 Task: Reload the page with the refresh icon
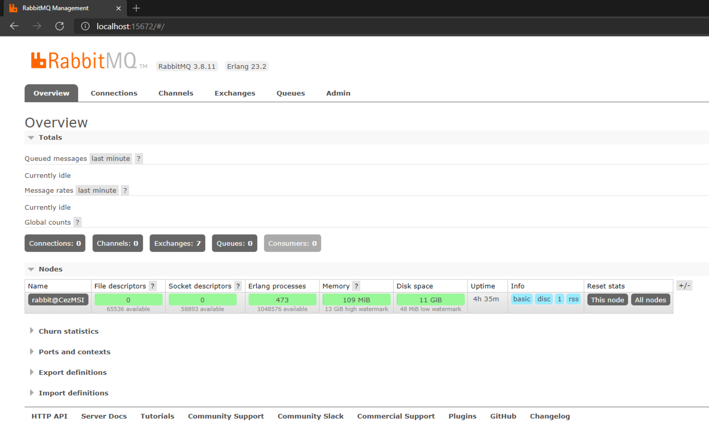coord(60,26)
